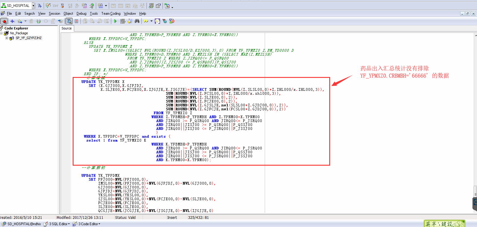Click the binoculars find icon
The image size is (477, 227).
point(137,21)
